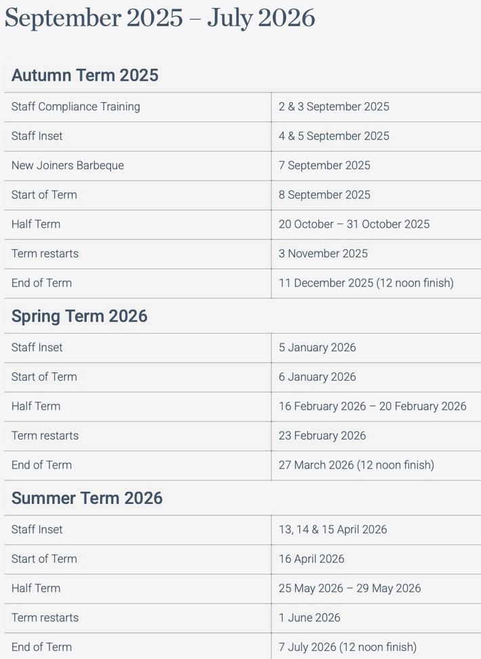
Task: Select the 16 April 2026 start date
Action: point(311,559)
